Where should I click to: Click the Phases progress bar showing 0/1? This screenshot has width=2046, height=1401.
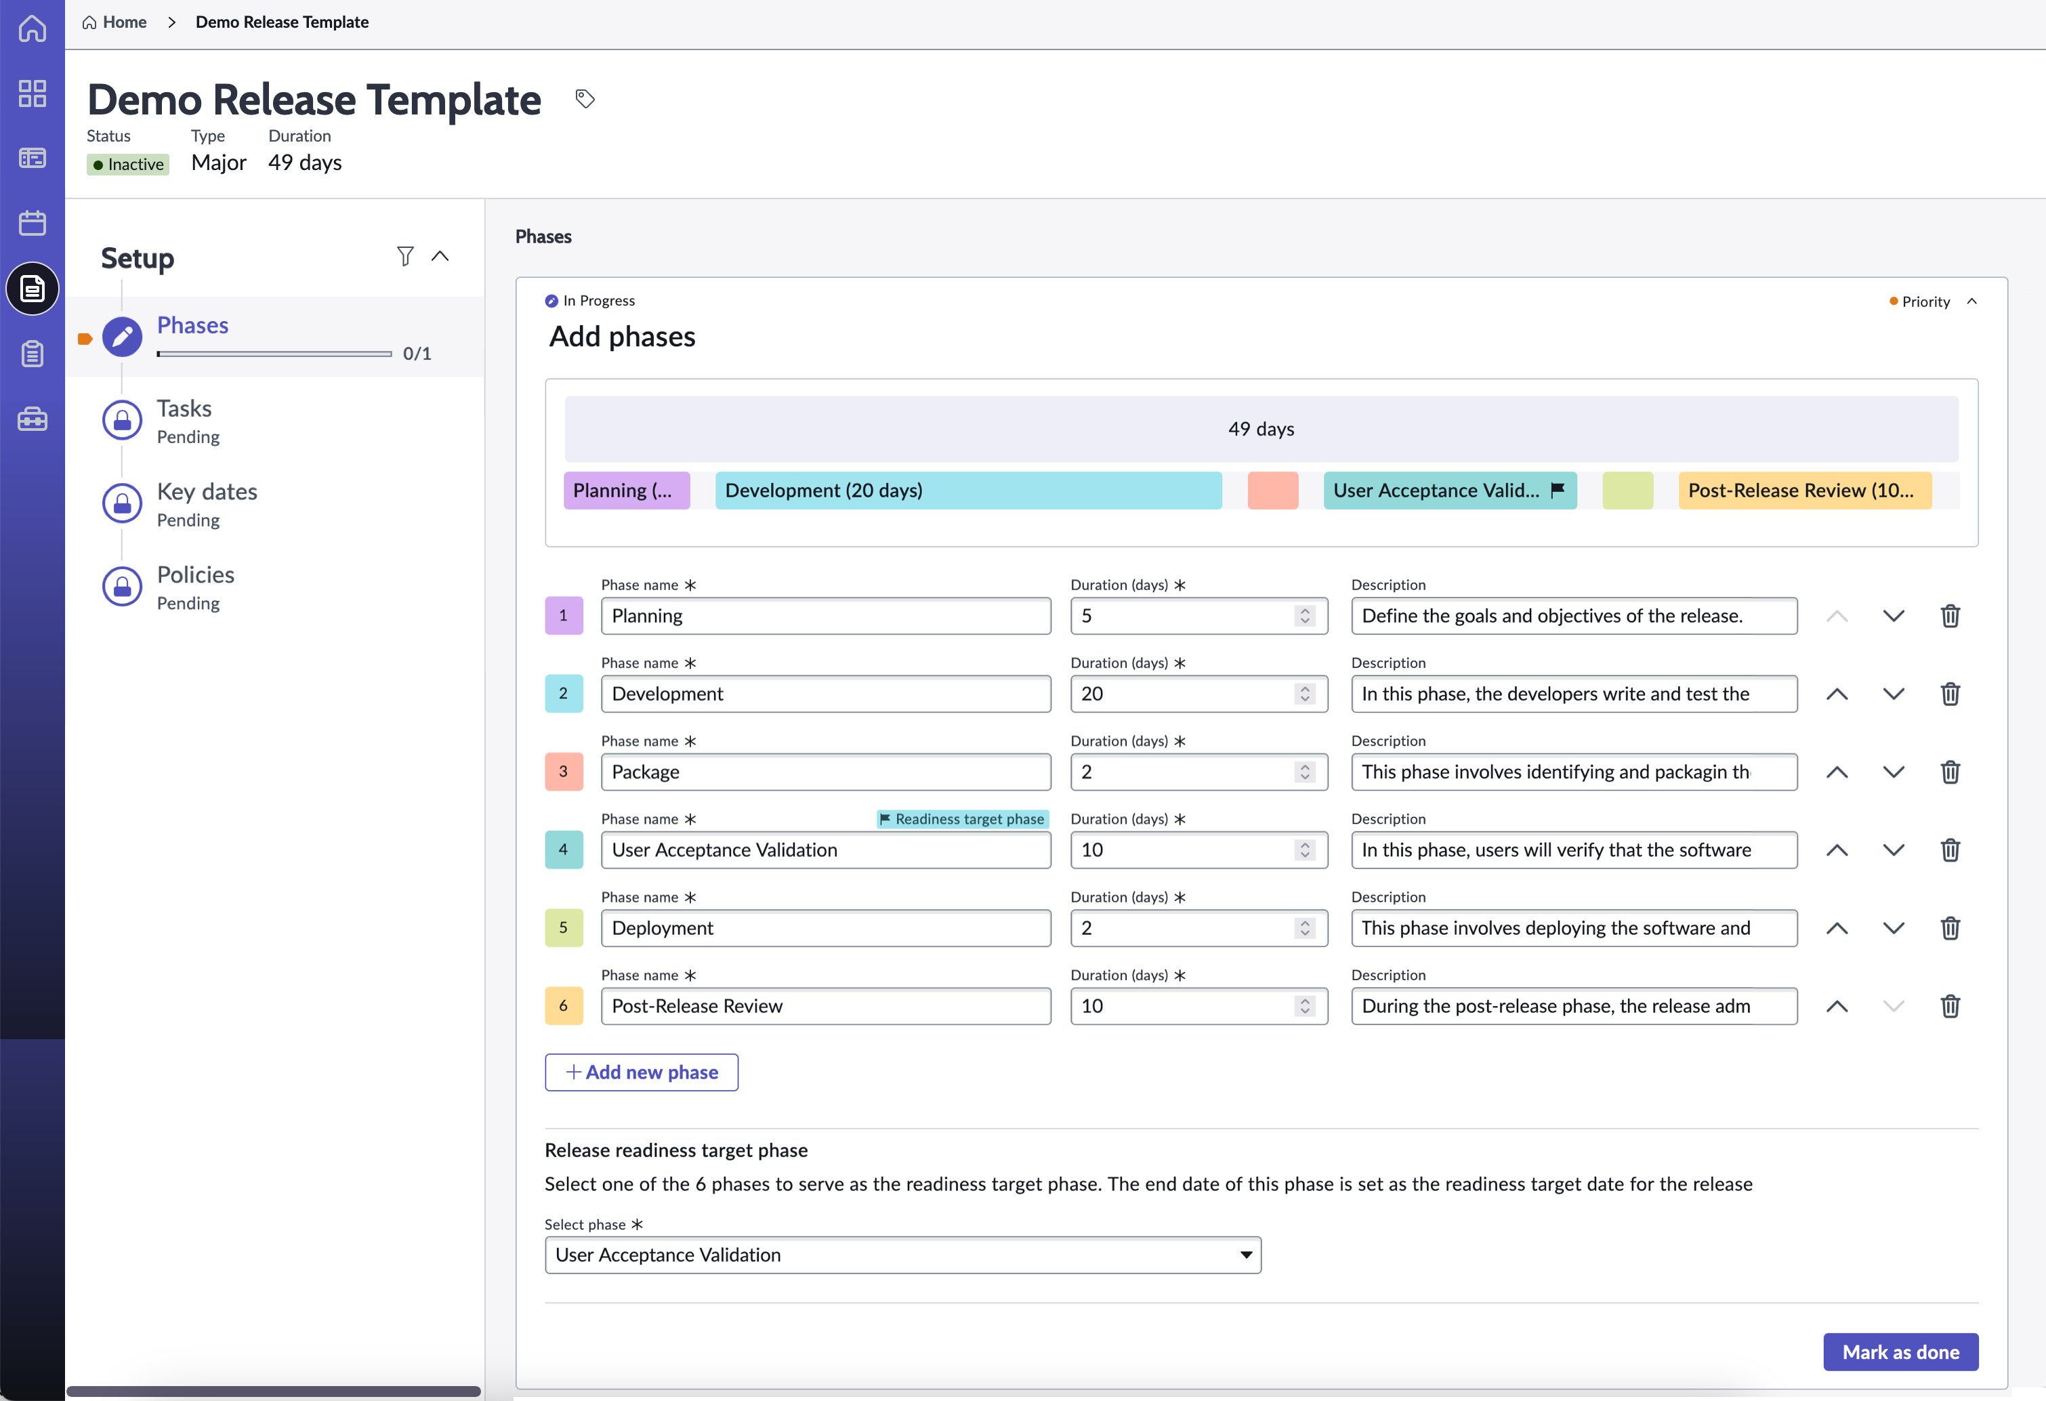coord(274,354)
